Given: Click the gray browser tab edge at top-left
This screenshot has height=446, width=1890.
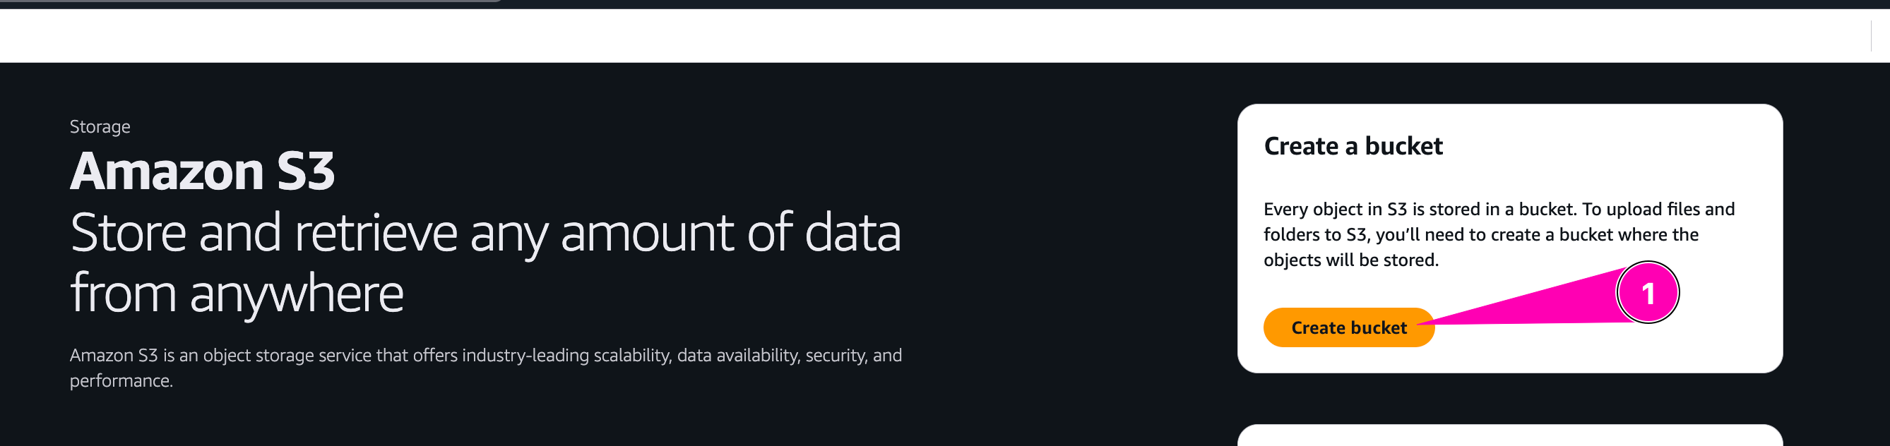Looking at the screenshot, I should point(249,1).
